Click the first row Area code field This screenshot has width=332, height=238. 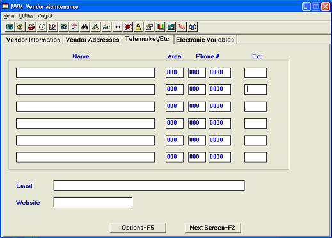click(175, 73)
